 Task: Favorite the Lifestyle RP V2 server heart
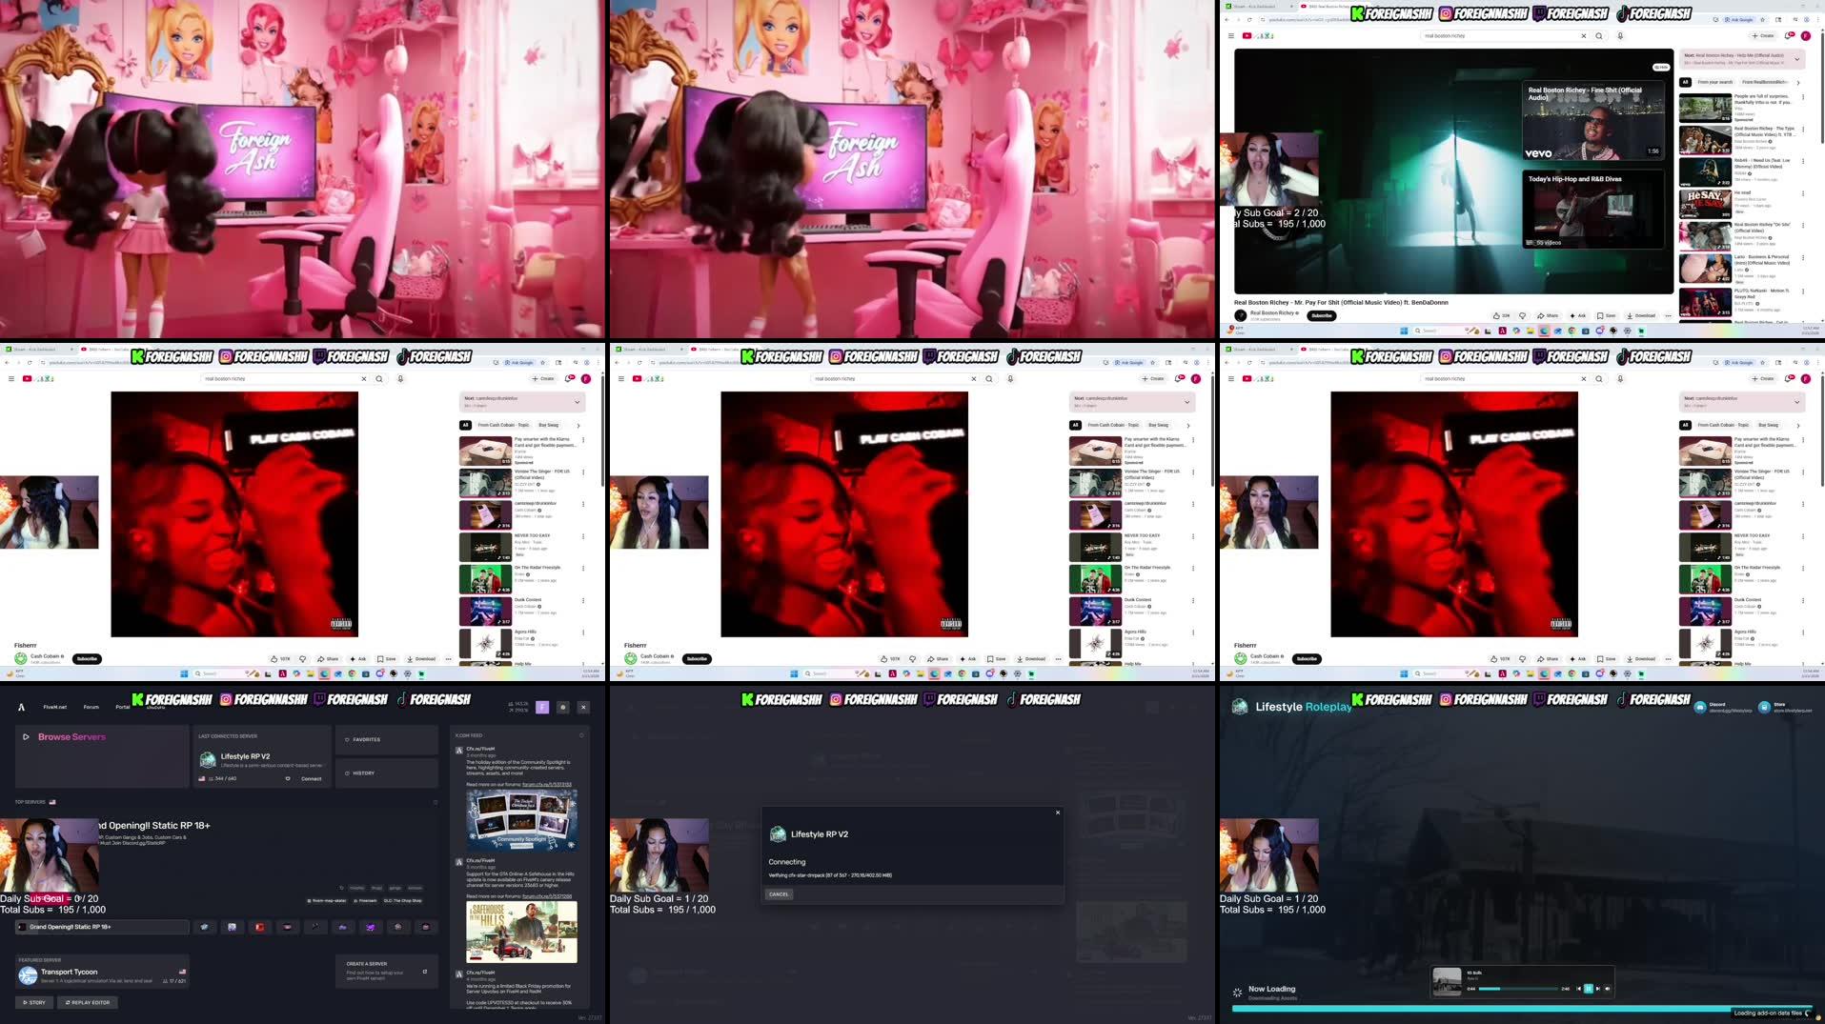pos(288,778)
